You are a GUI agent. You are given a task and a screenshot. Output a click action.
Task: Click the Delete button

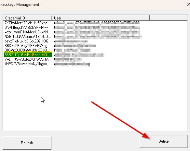[164, 141]
